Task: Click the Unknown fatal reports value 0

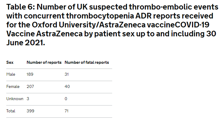Action: point(66,99)
